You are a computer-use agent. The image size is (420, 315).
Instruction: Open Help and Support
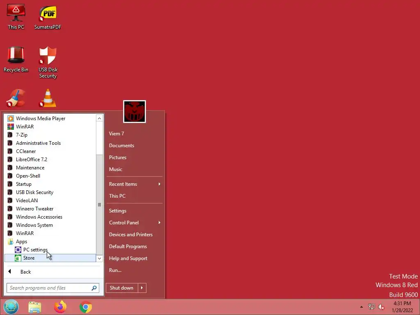[x=135, y=258]
